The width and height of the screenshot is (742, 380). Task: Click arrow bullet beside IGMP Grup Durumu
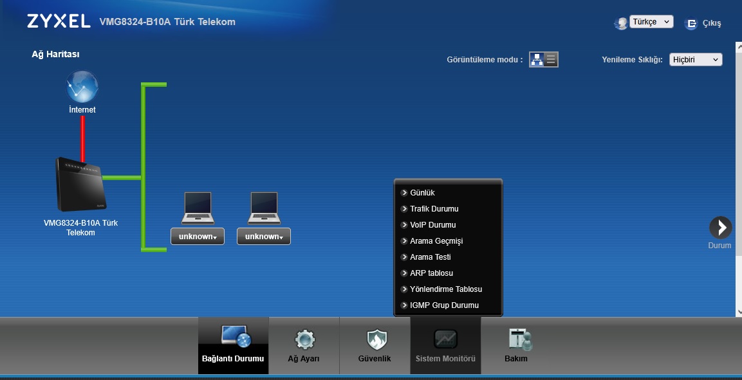pos(404,305)
